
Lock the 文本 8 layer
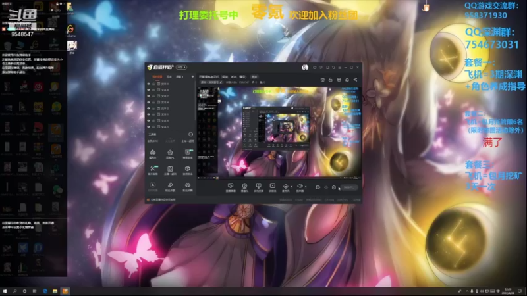click(x=153, y=90)
